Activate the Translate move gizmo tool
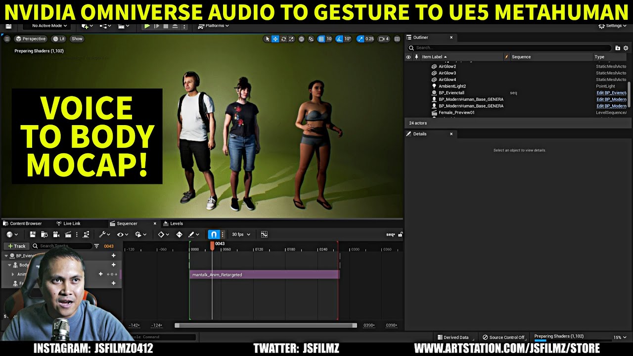The image size is (633, 356). point(275,39)
